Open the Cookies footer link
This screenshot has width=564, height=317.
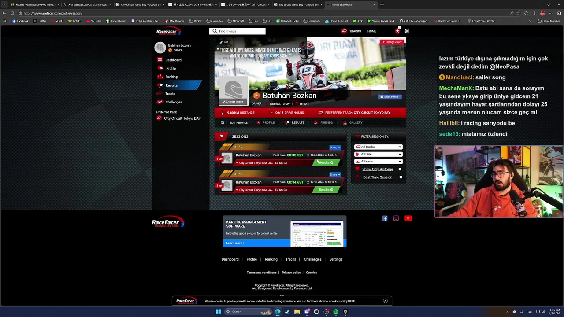(312, 273)
